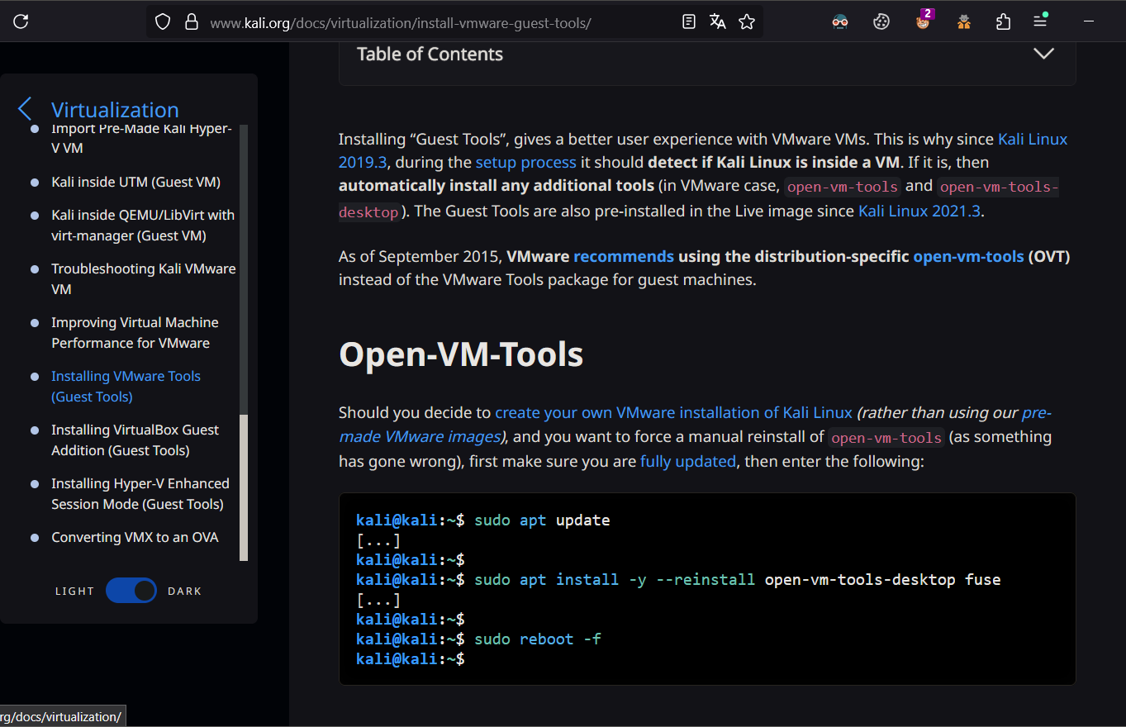Click the padlock site security icon

(x=192, y=22)
